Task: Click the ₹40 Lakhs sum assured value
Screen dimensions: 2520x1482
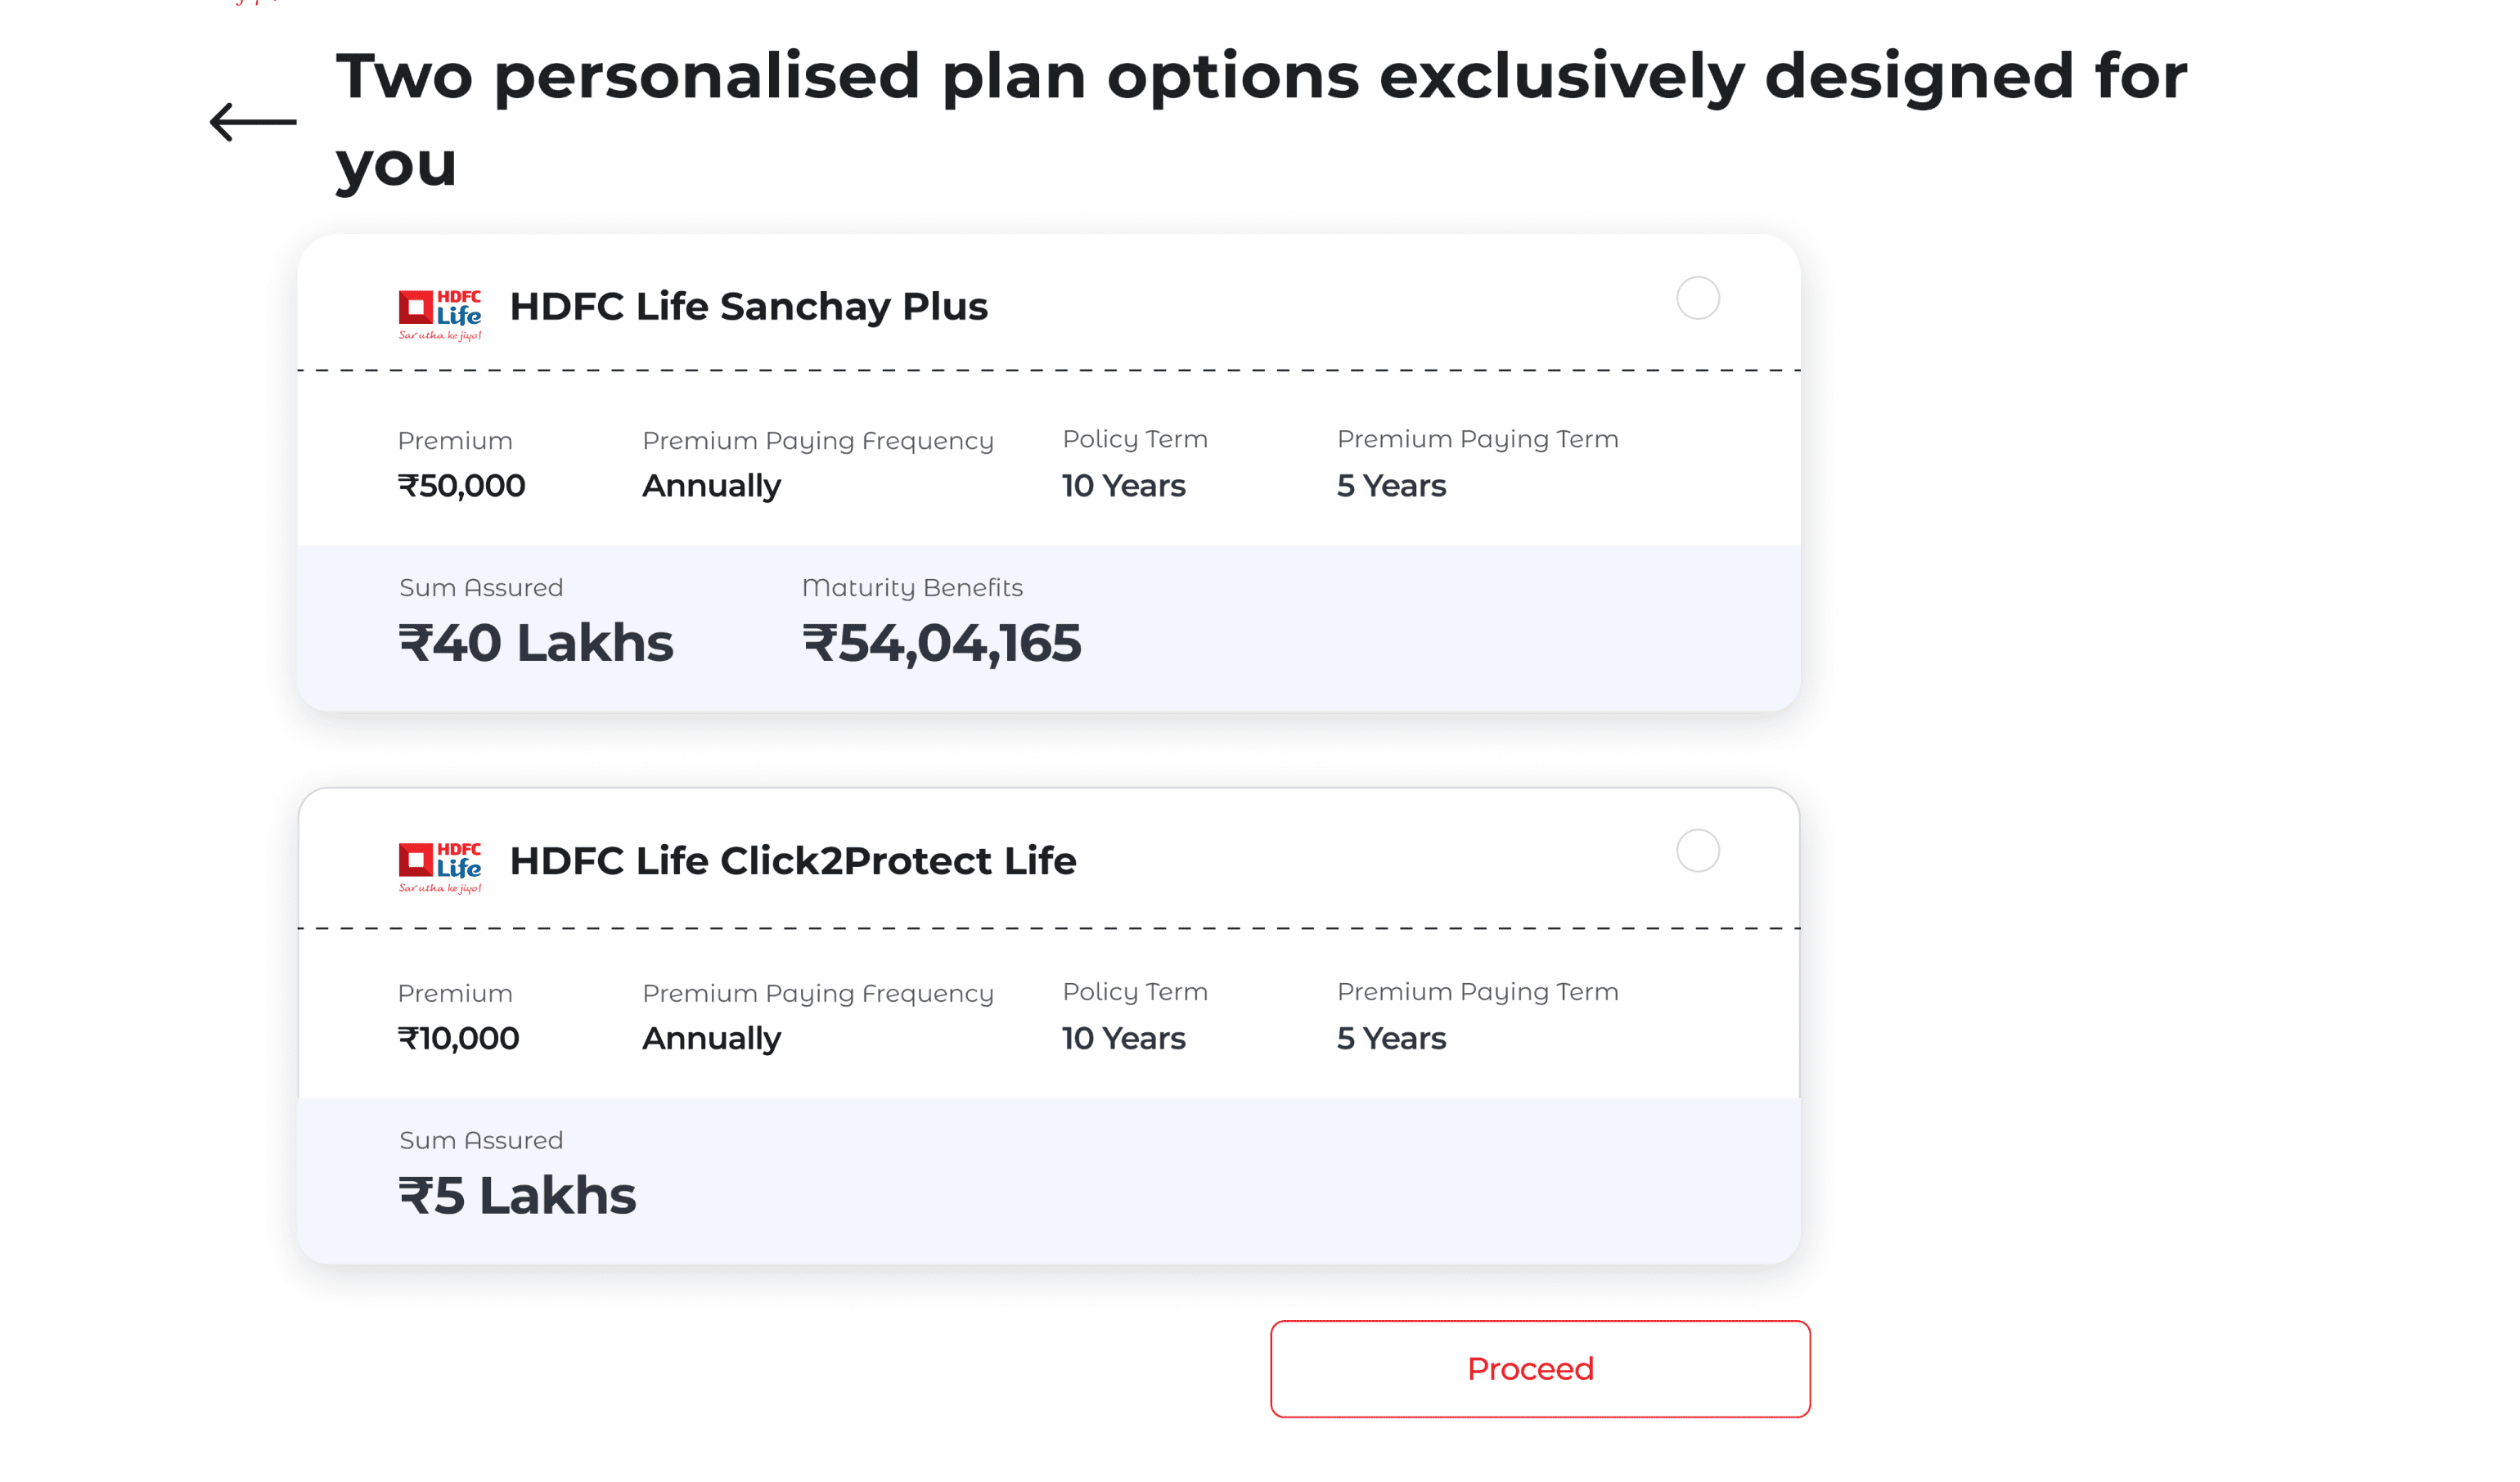Action: [536, 643]
